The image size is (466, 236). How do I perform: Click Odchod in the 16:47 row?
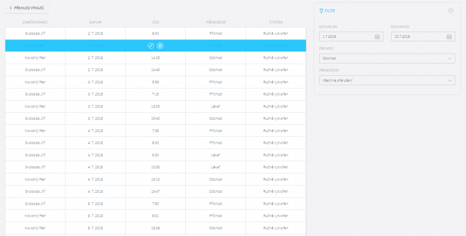point(215,192)
